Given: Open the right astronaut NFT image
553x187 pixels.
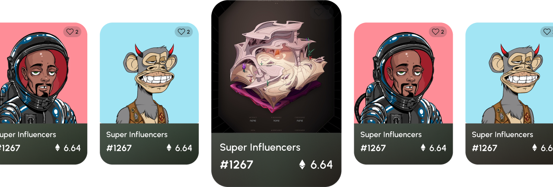Looking at the screenshot, I should (x=403, y=73).
